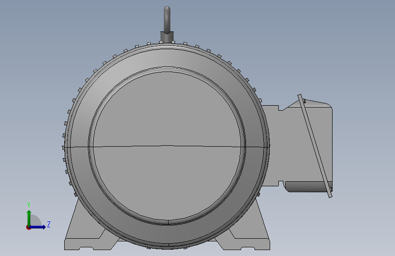This screenshot has height=256, width=395.
Task: Select the slanted terminal box cover plate
Action: [315, 146]
